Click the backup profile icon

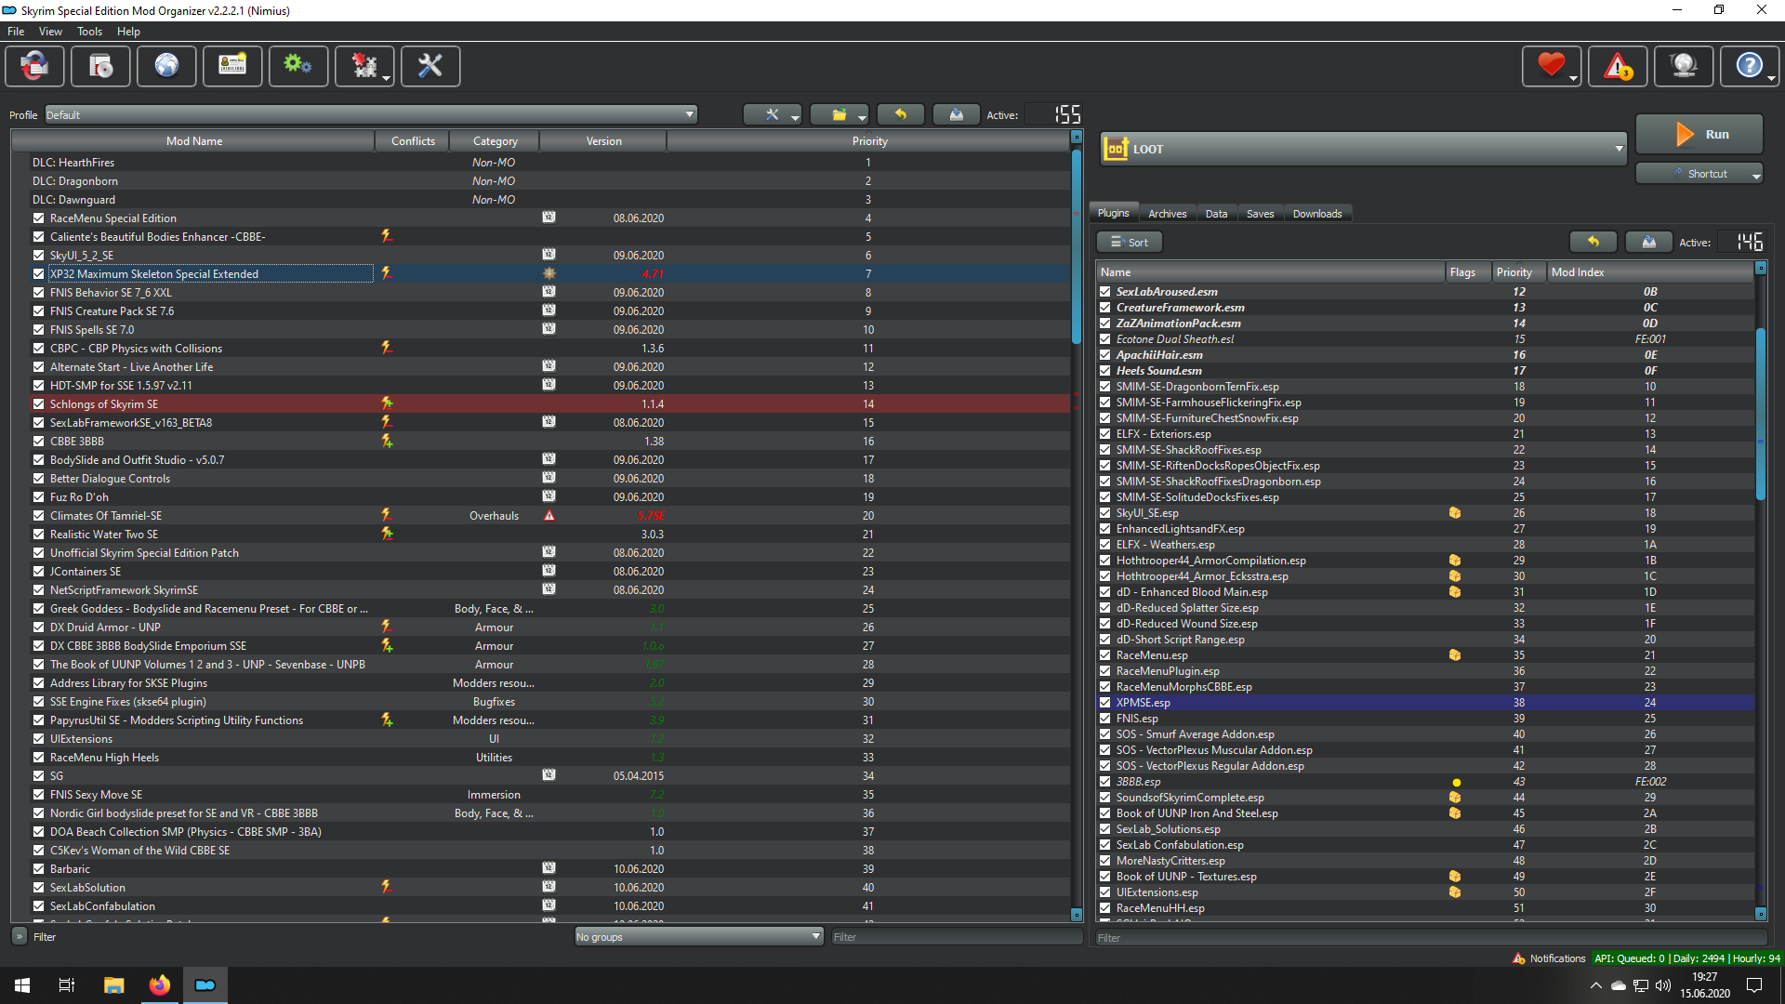[955, 114]
